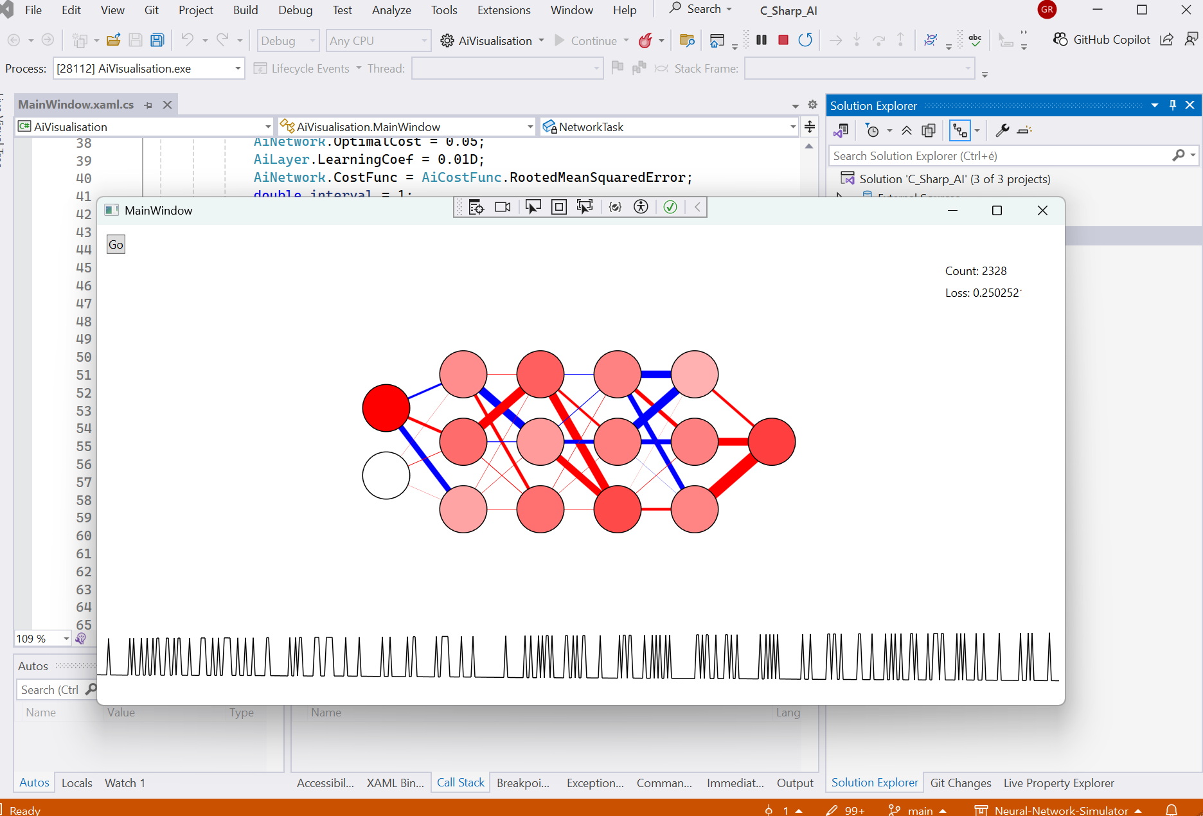
Task: Click the GitHub Copilot button
Action: pos(1102,40)
